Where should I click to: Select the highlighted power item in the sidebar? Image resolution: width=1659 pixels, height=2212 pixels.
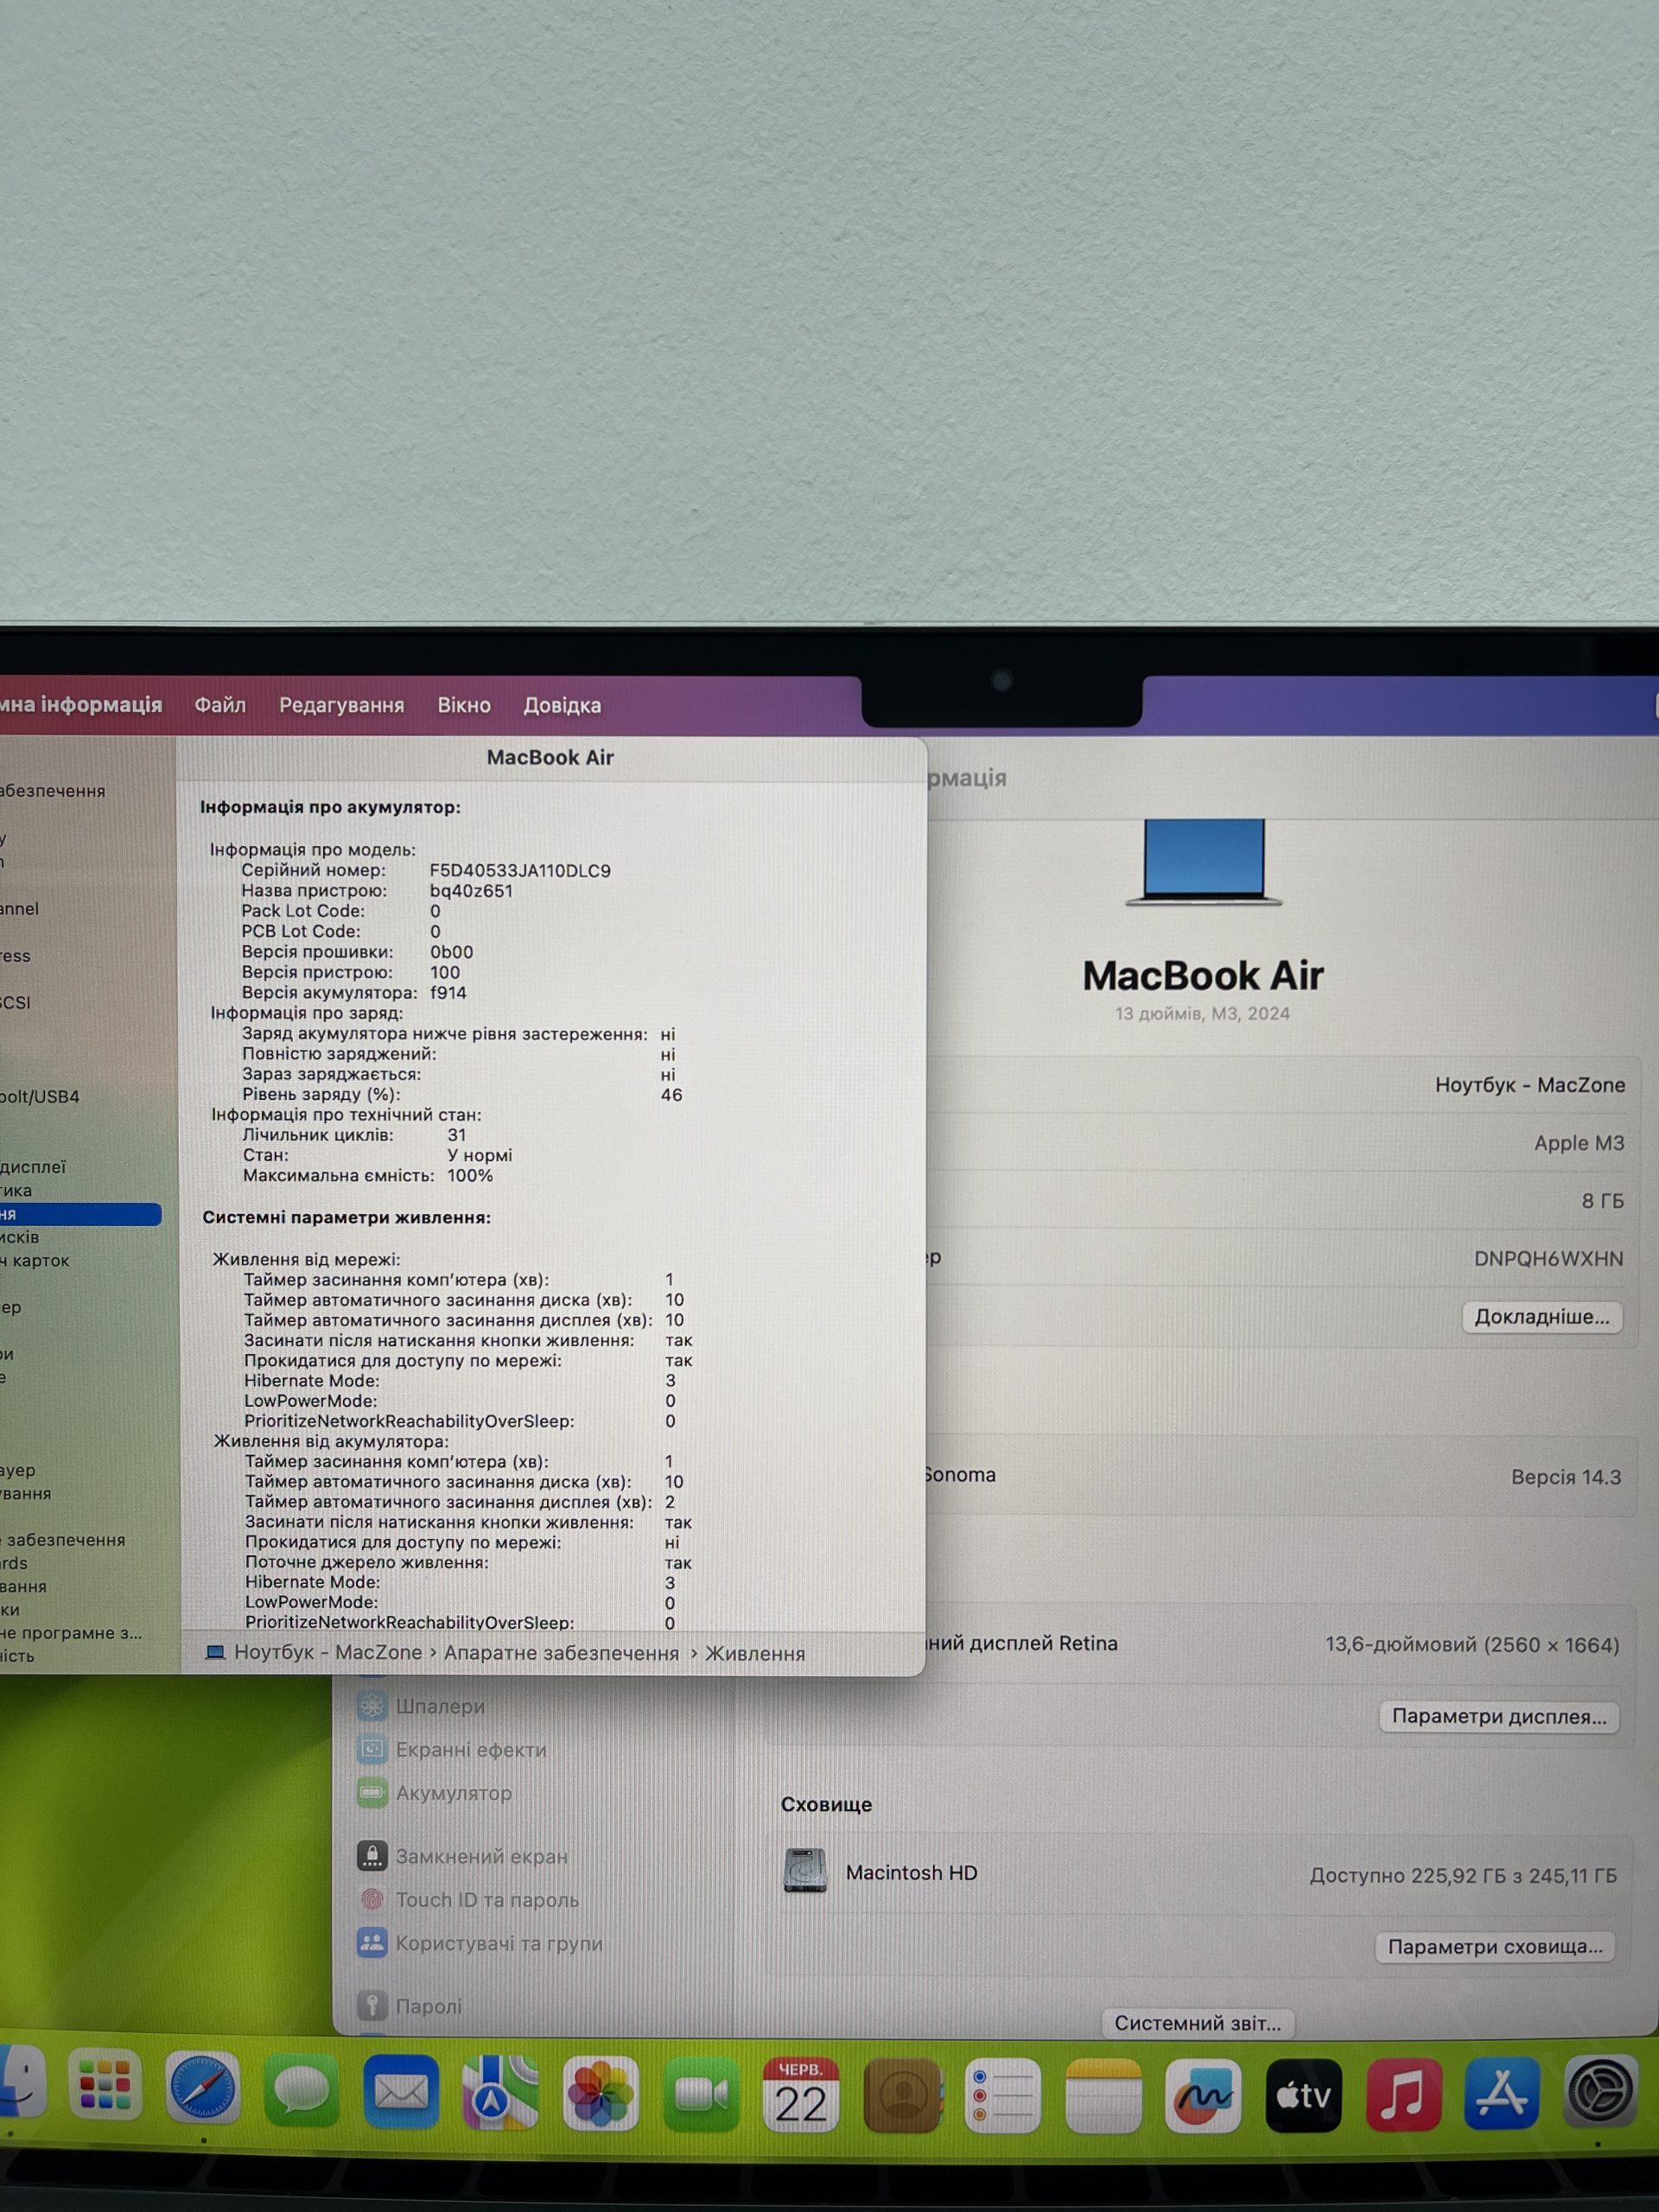pos(80,1214)
